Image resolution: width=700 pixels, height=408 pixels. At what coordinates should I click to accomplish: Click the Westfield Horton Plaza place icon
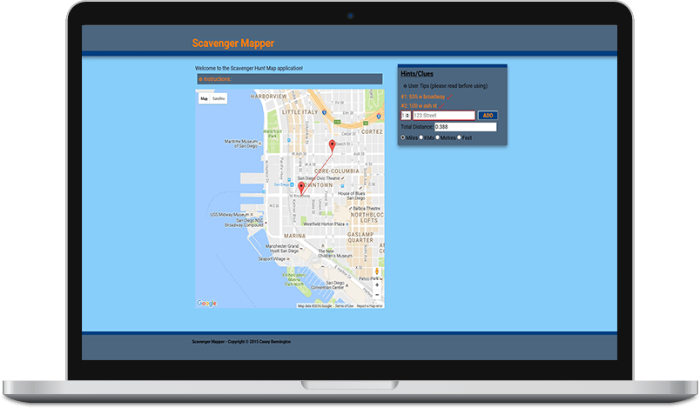click(x=347, y=224)
